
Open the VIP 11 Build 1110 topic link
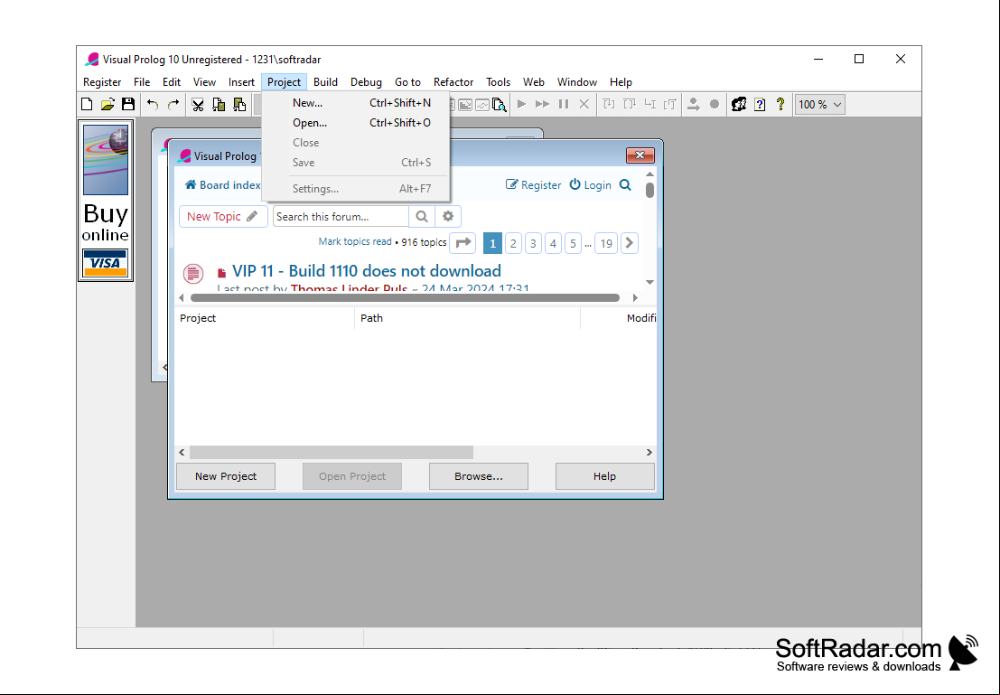tap(367, 271)
